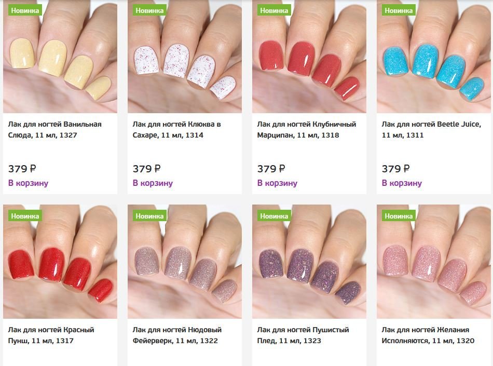Add Ванильная Слюда to cart via В корзину
Screen dimensions: 493x366
29,183
